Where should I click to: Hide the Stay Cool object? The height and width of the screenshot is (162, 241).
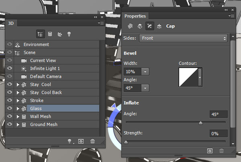click(x=10, y=84)
